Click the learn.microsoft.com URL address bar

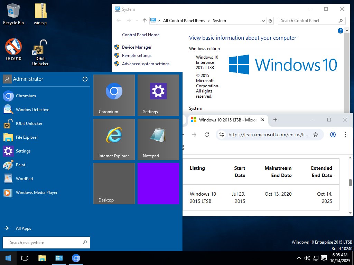tap(268, 135)
